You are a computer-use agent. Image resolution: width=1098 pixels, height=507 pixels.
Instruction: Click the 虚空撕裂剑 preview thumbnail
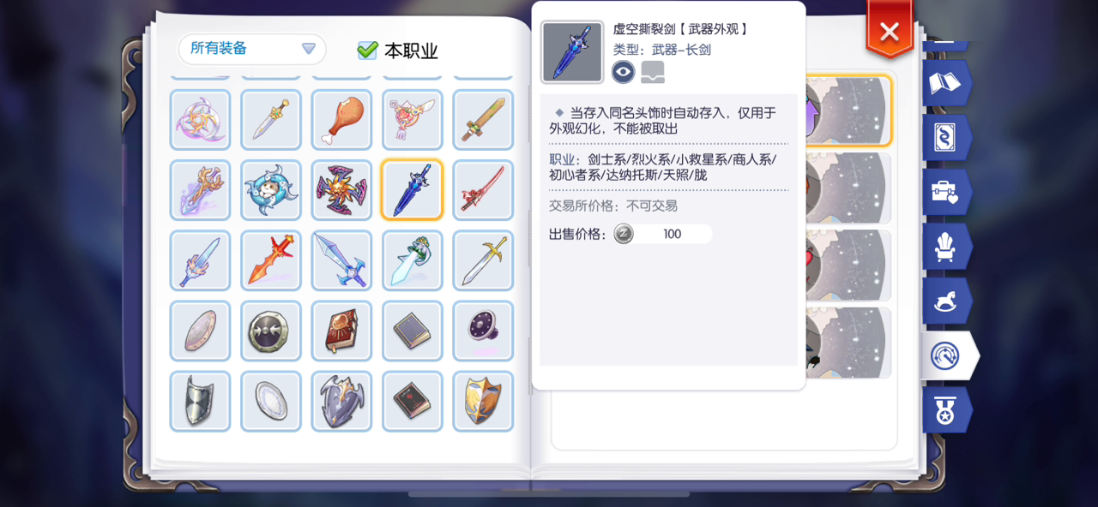click(572, 52)
